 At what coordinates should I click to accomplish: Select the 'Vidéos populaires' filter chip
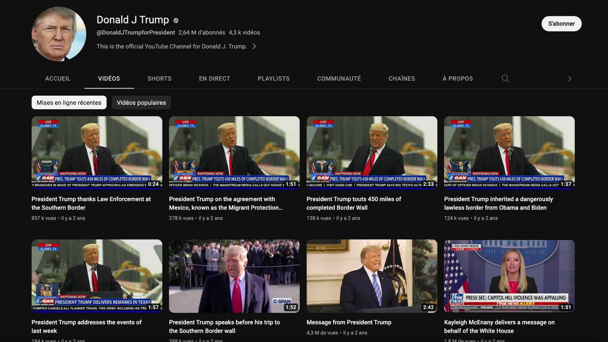click(141, 103)
